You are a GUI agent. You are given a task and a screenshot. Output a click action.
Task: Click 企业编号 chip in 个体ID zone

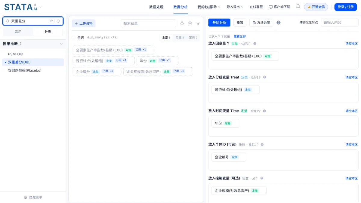pos(229,157)
